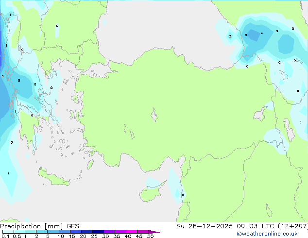308x238 pixels.
Task: Choose the dark navy swatch between 25 and 30
Action: point(98,232)
